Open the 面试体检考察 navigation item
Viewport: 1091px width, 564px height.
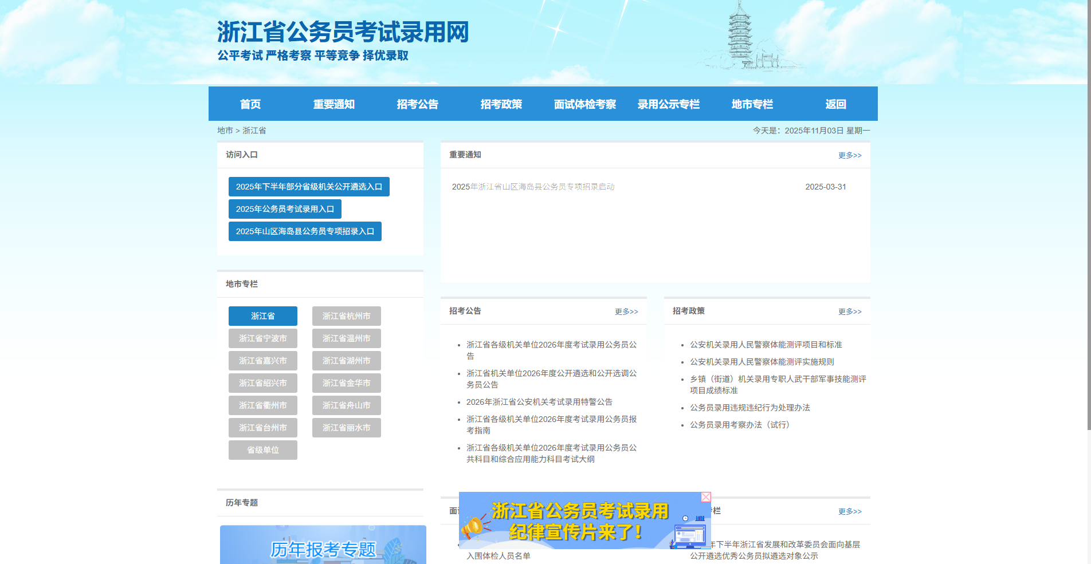[585, 104]
